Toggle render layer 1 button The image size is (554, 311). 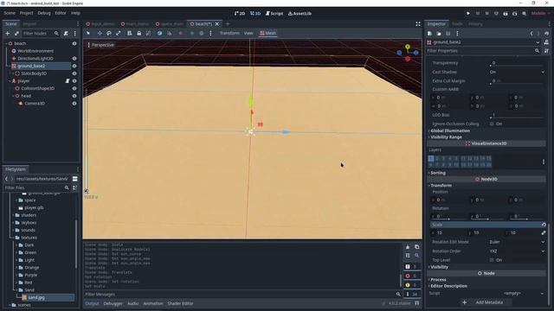pos(431,158)
